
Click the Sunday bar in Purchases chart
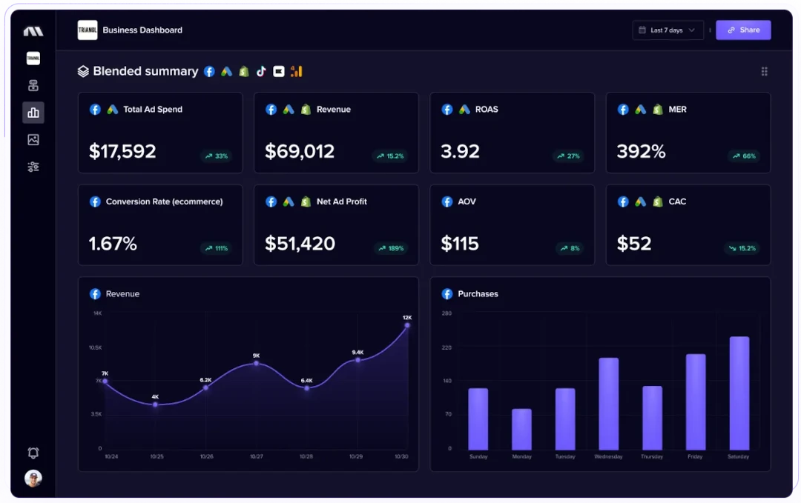tap(478, 419)
